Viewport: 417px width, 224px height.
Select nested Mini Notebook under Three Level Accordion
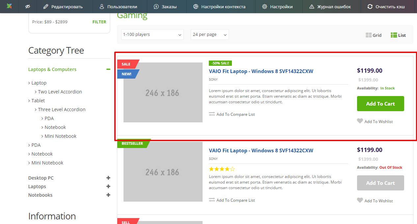[x=60, y=136]
